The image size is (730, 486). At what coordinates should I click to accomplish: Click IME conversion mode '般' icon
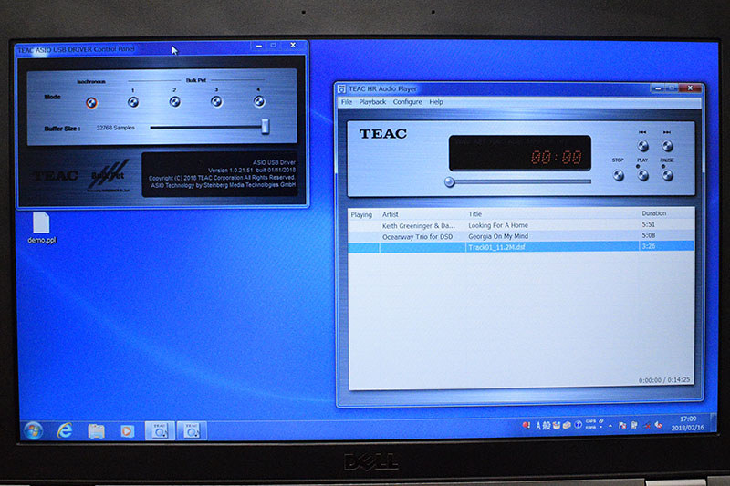(547, 425)
